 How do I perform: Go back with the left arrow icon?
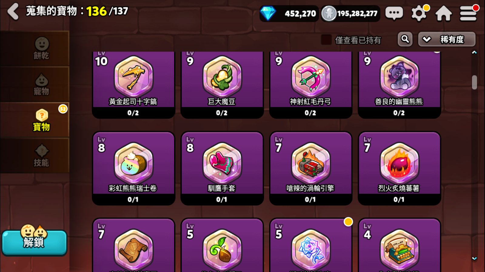13,12
